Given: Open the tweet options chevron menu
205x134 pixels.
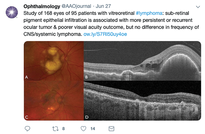Looking at the screenshot, I should coord(197,6).
